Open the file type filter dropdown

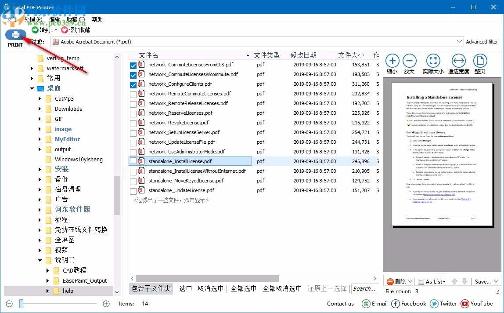[x=459, y=41]
